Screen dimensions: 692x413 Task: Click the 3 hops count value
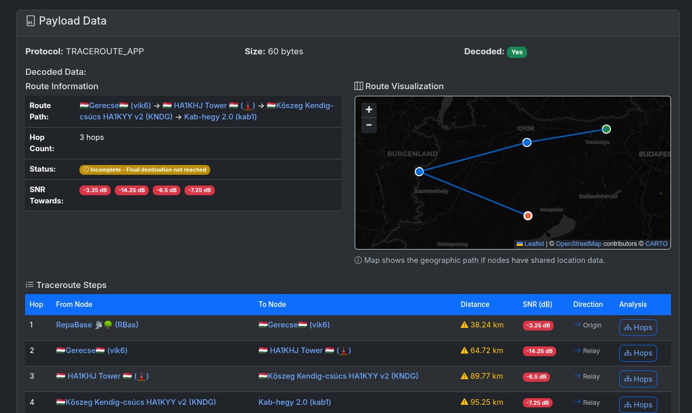point(92,137)
